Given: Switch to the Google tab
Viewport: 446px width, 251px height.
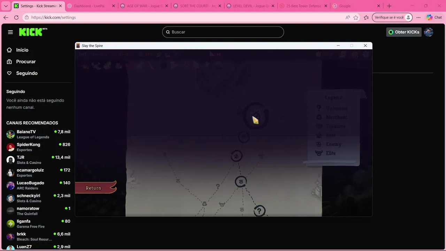Looking at the screenshot, I should pos(356,6).
